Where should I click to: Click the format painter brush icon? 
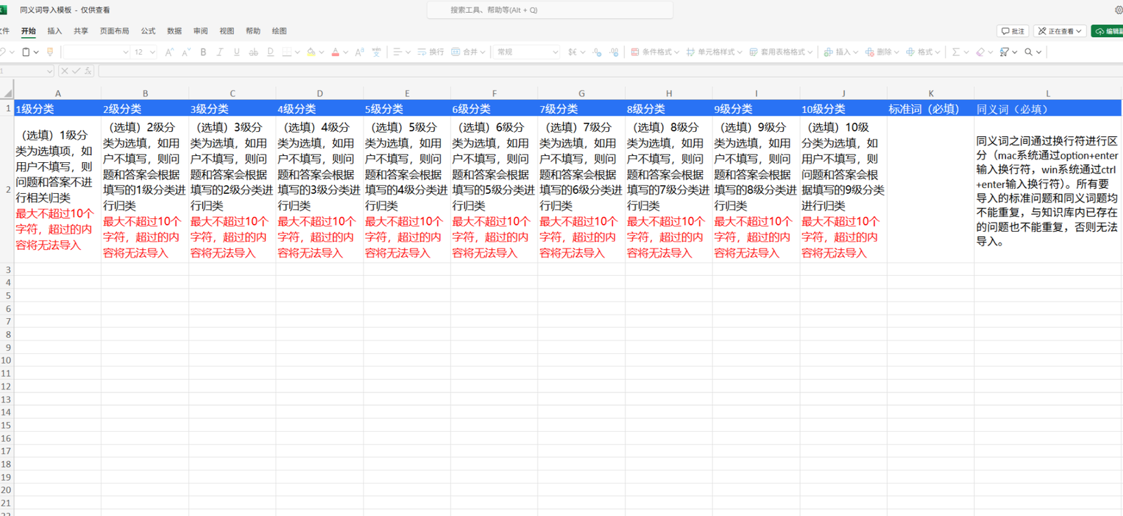tap(50, 52)
